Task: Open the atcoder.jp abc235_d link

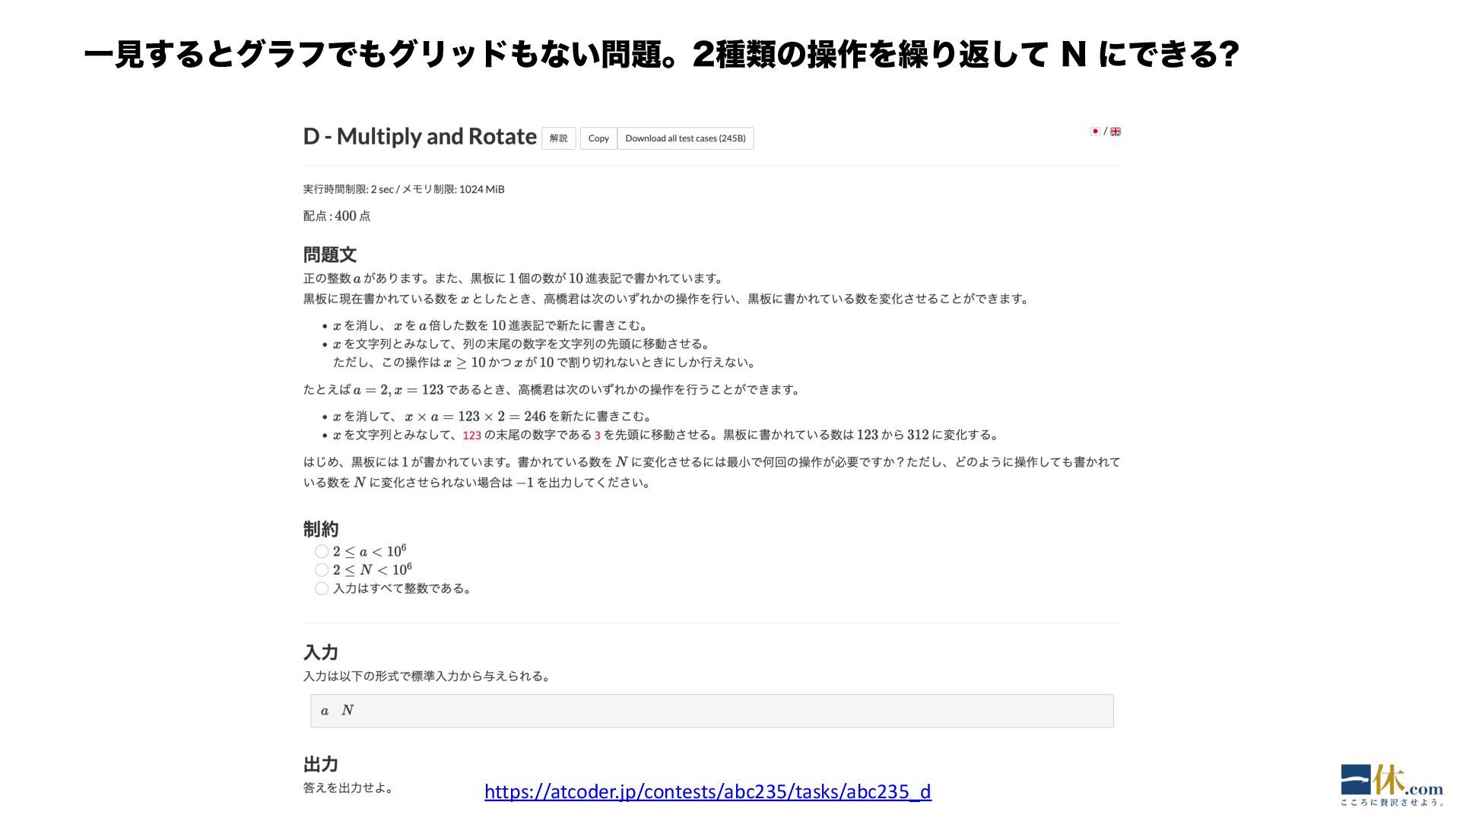Action: point(707,791)
